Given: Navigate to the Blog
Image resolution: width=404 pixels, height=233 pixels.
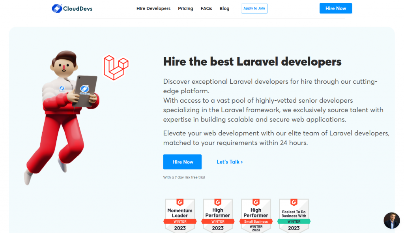Looking at the screenshot, I should click(224, 8).
